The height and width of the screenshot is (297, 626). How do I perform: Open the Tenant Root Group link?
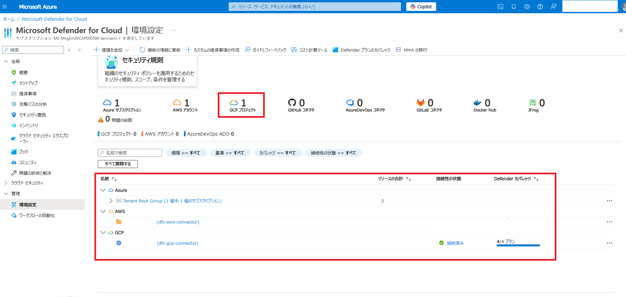click(x=172, y=201)
